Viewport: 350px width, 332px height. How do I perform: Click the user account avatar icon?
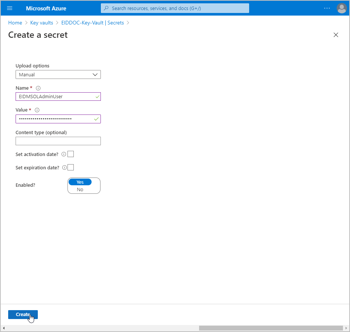pyautogui.click(x=341, y=8)
